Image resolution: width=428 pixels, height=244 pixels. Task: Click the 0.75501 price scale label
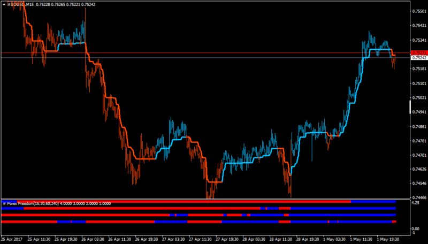pos(419,11)
